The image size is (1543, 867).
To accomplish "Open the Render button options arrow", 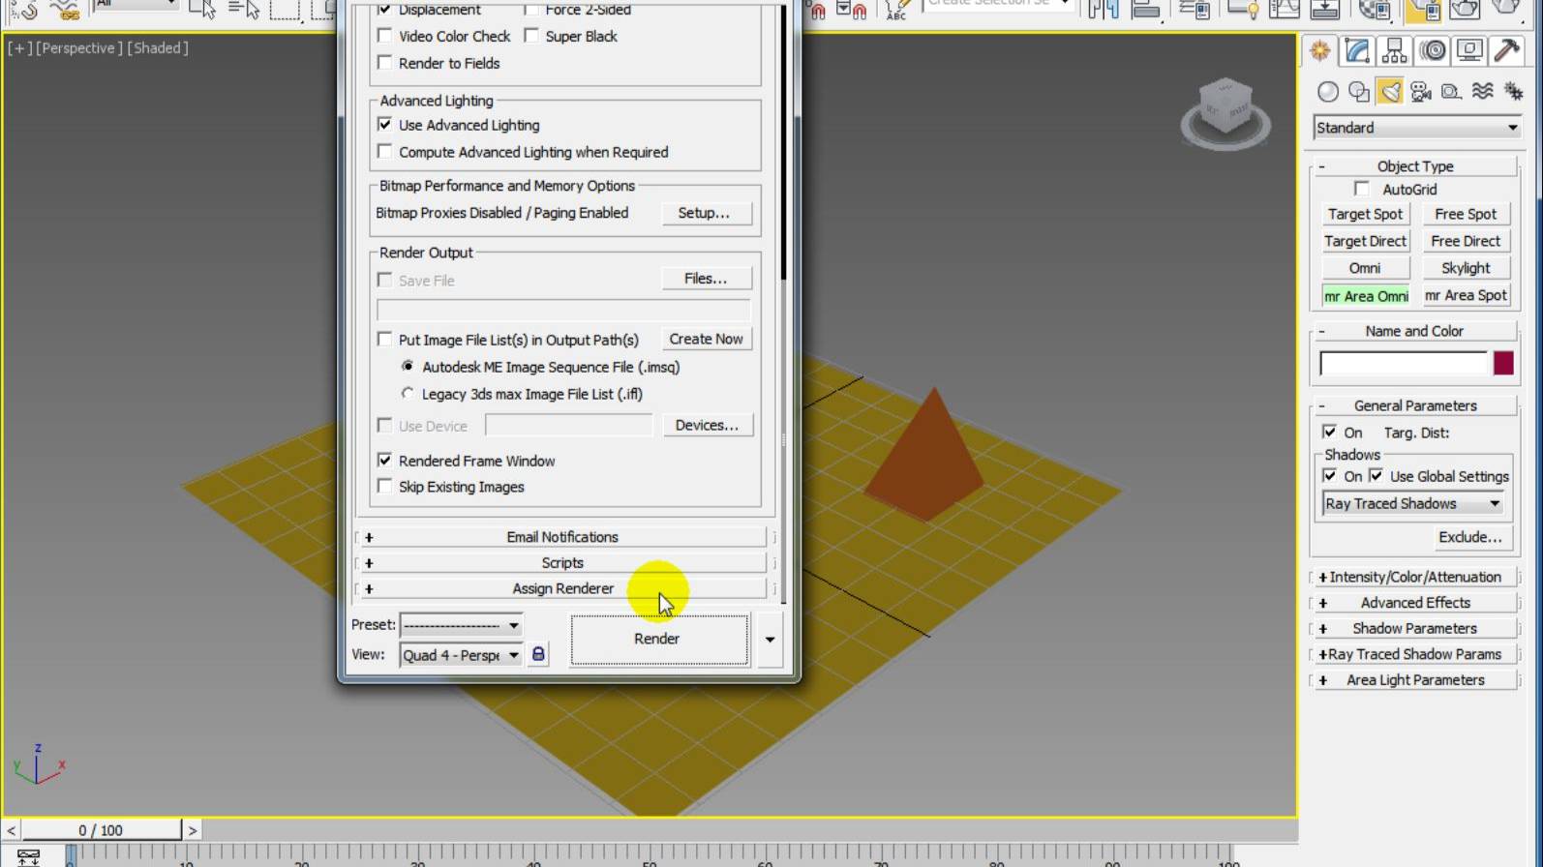I will tap(770, 640).
